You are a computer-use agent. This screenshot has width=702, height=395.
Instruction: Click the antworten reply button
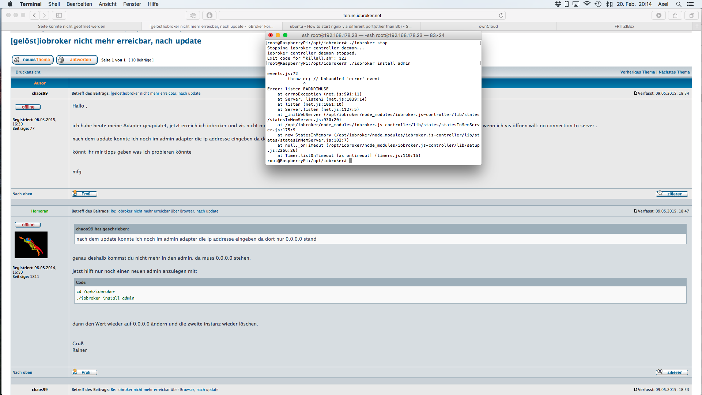77,60
